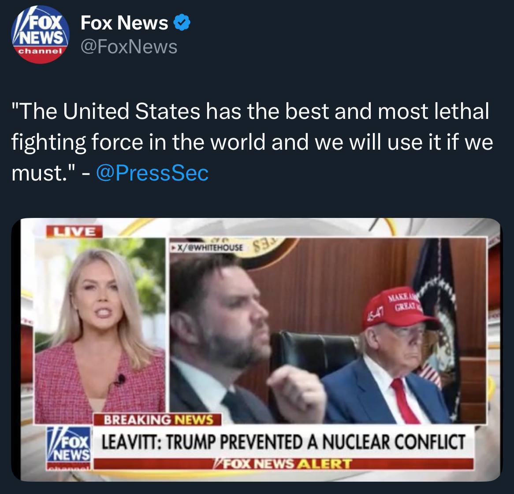Click the blue verified checkmark badge
This screenshot has height=494, width=514.
click(x=182, y=23)
